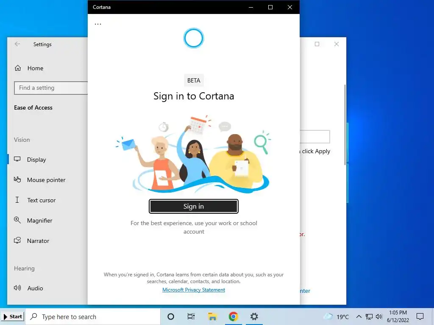Click the Text cursor I-beam icon
Image resolution: width=434 pixels, height=325 pixels.
17,200
